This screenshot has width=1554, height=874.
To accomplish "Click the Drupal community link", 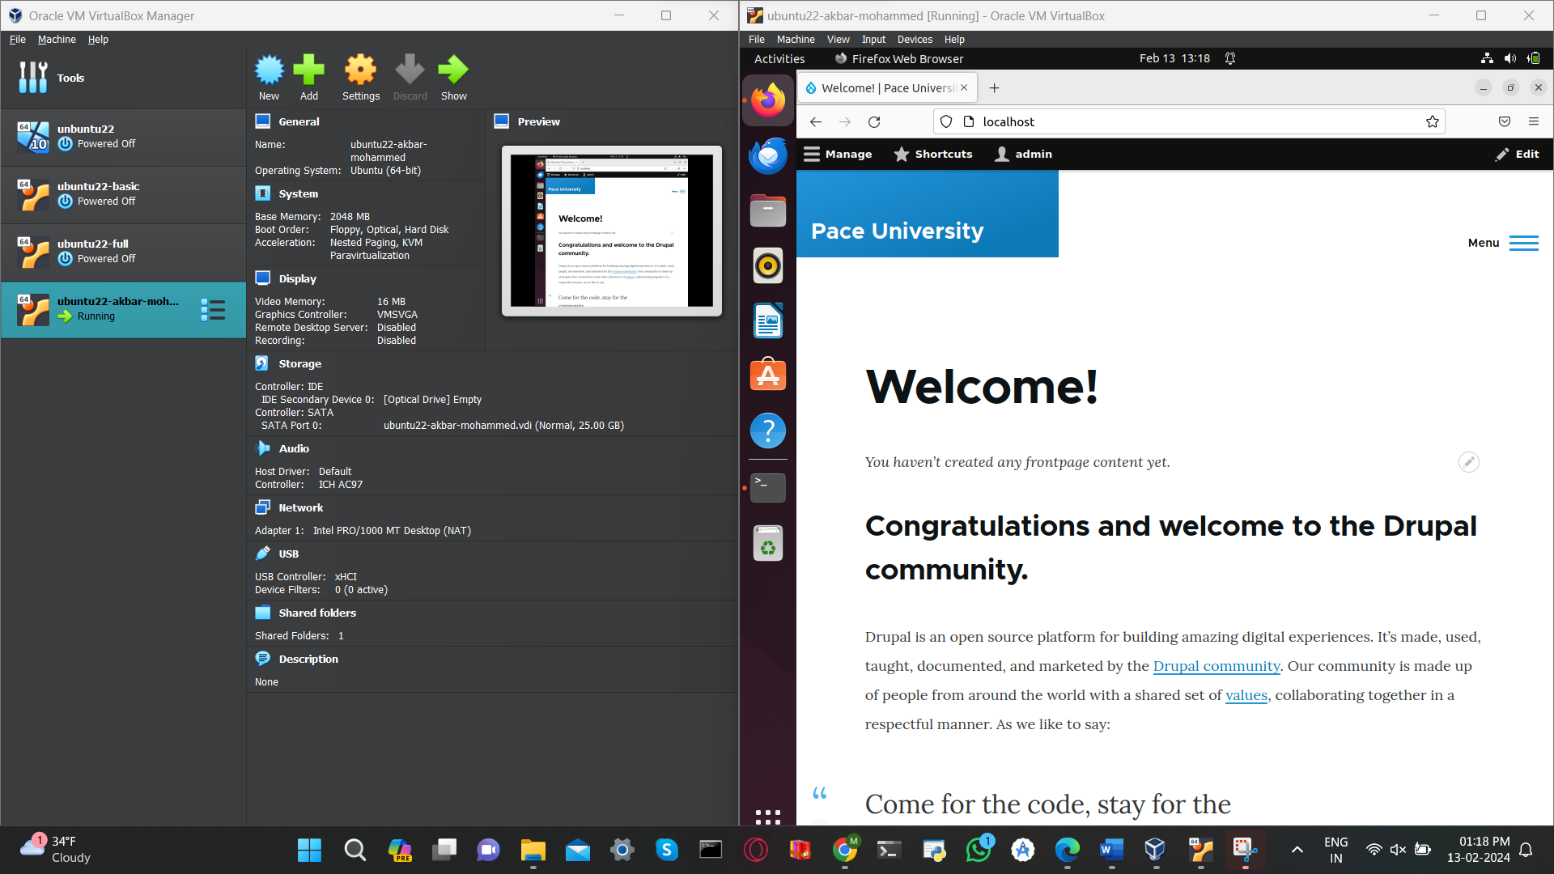I will tap(1216, 665).
